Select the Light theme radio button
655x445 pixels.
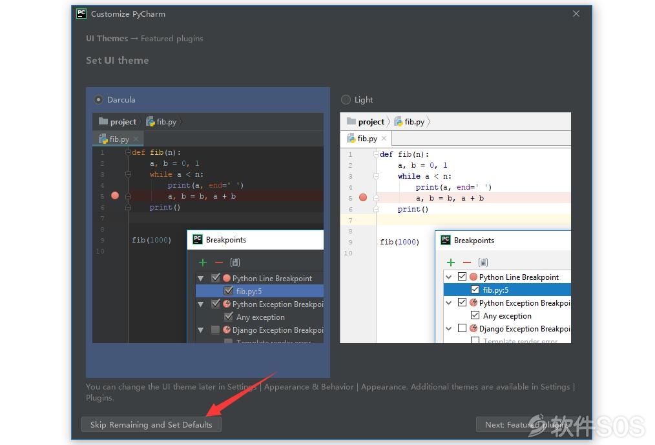[x=346, y=100]
